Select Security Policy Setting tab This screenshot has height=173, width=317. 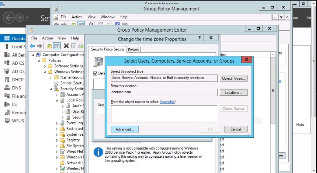[108, 49]
